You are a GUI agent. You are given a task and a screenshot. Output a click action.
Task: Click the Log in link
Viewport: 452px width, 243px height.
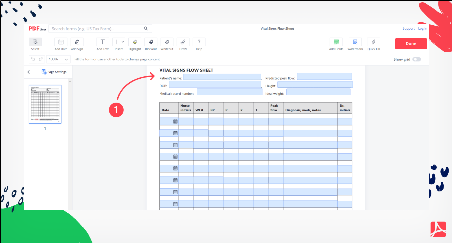click(x=422, y=28)
